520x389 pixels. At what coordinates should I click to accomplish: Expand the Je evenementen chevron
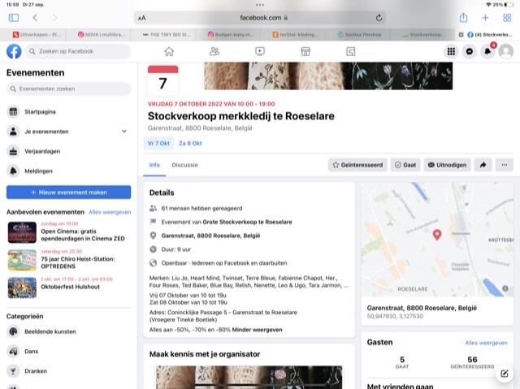(124, 132)
